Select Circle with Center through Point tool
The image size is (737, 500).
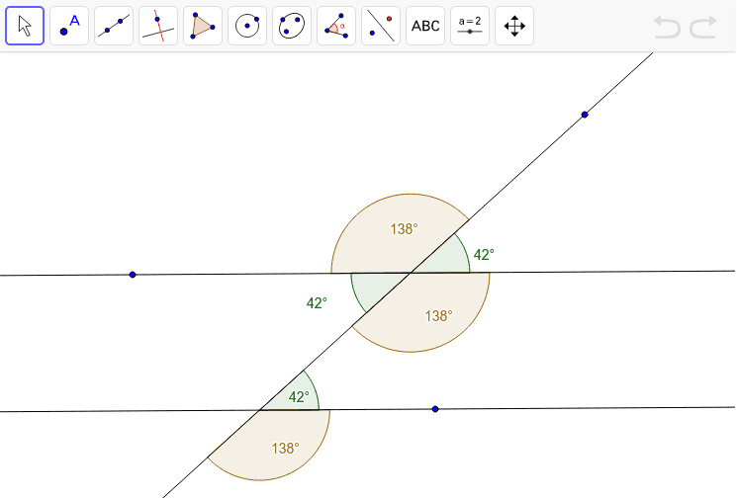[x=247, y=26]
